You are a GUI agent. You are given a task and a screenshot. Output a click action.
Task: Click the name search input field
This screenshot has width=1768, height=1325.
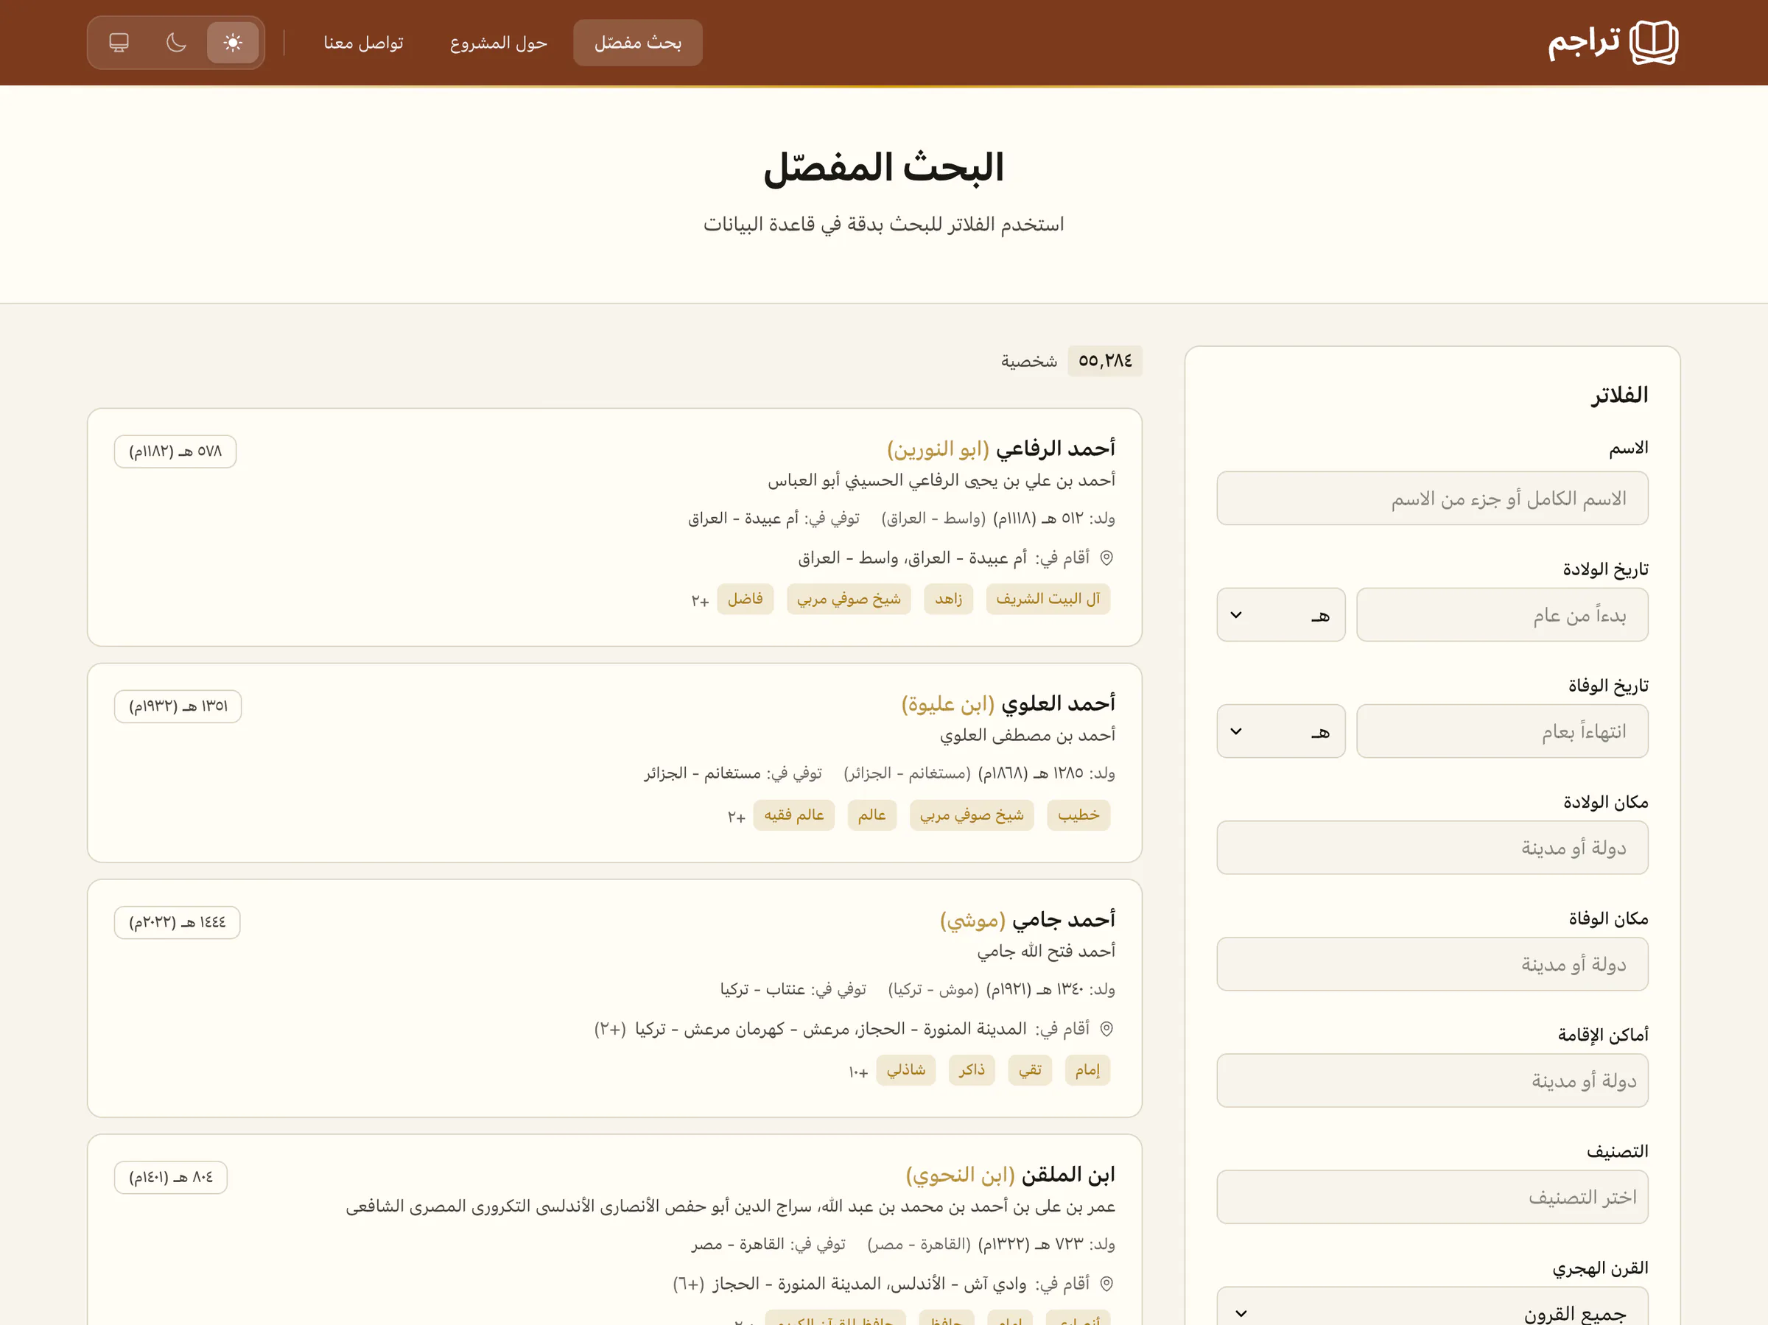pyautogui.click(x=1431, y=498)
